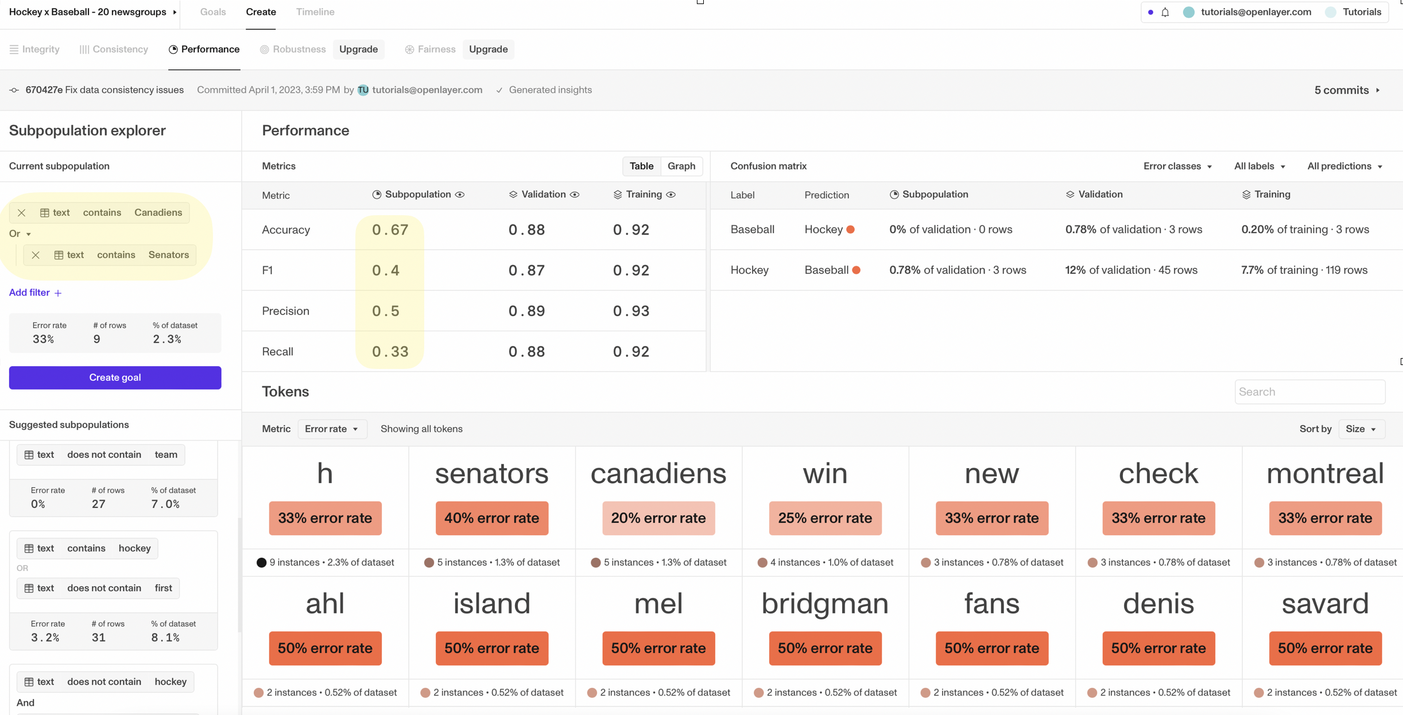This screenshot has width=1403, height=715.
Task: Toggle Training column visibility eye
Action: 671,195
